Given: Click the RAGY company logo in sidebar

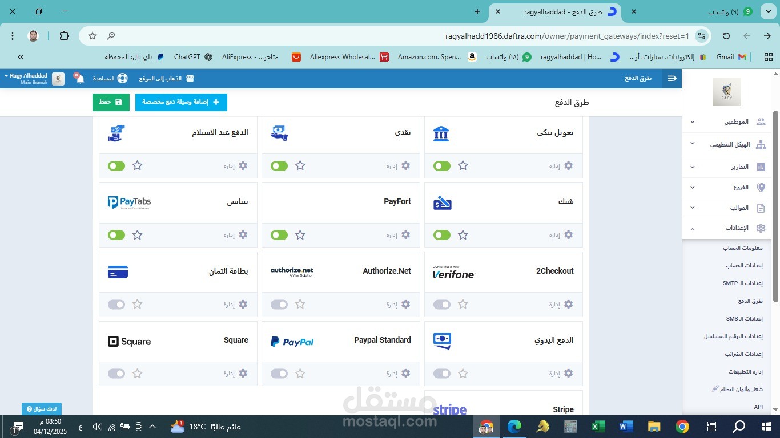Looking at the screenshot, I should point(727,92).
